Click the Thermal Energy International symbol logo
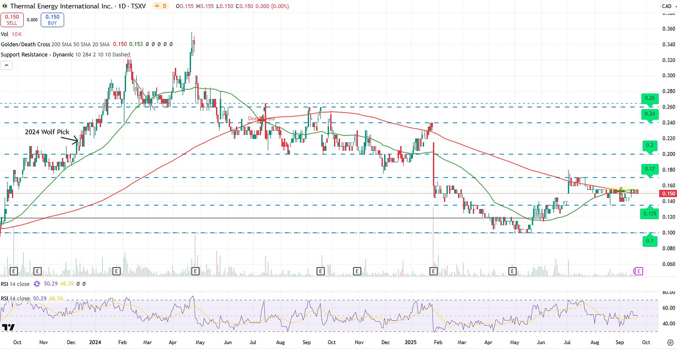 pyautogui.click(x=5, y=6)
